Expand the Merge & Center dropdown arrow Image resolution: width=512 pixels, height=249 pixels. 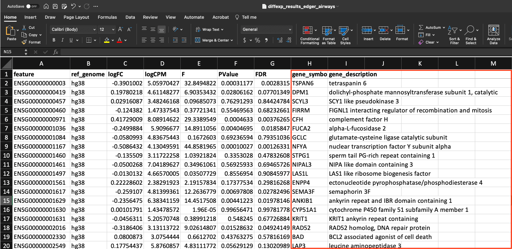click(x=232, y=40)
